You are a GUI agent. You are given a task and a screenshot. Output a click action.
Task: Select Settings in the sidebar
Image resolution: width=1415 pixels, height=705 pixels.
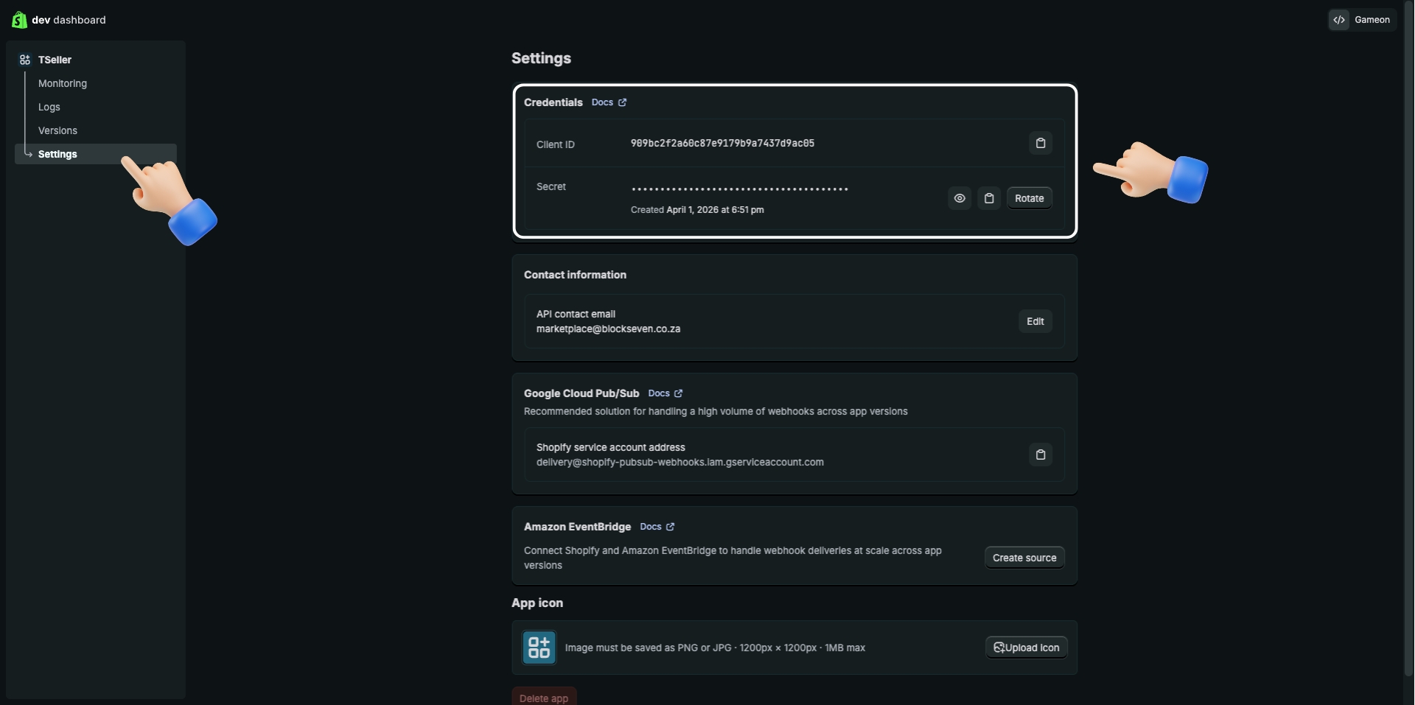(x=57, y=154)
